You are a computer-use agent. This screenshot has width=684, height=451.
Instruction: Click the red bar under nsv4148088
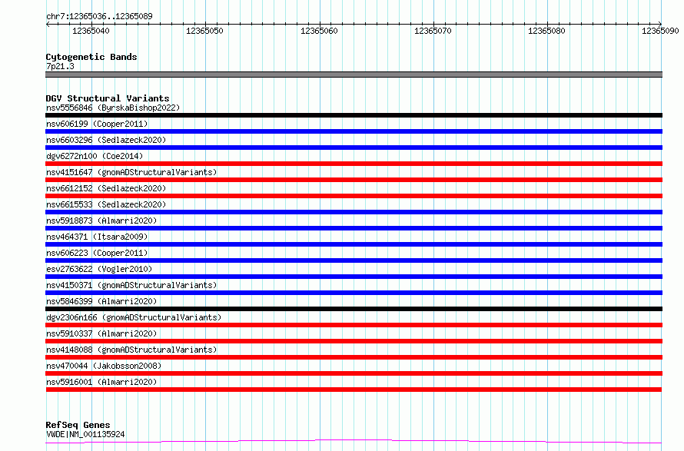pos(354,357)
